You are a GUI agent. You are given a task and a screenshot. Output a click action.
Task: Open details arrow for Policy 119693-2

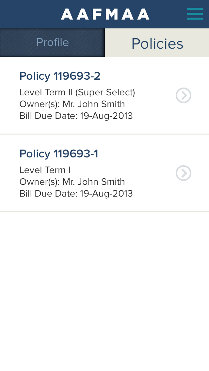click(184, 95)
